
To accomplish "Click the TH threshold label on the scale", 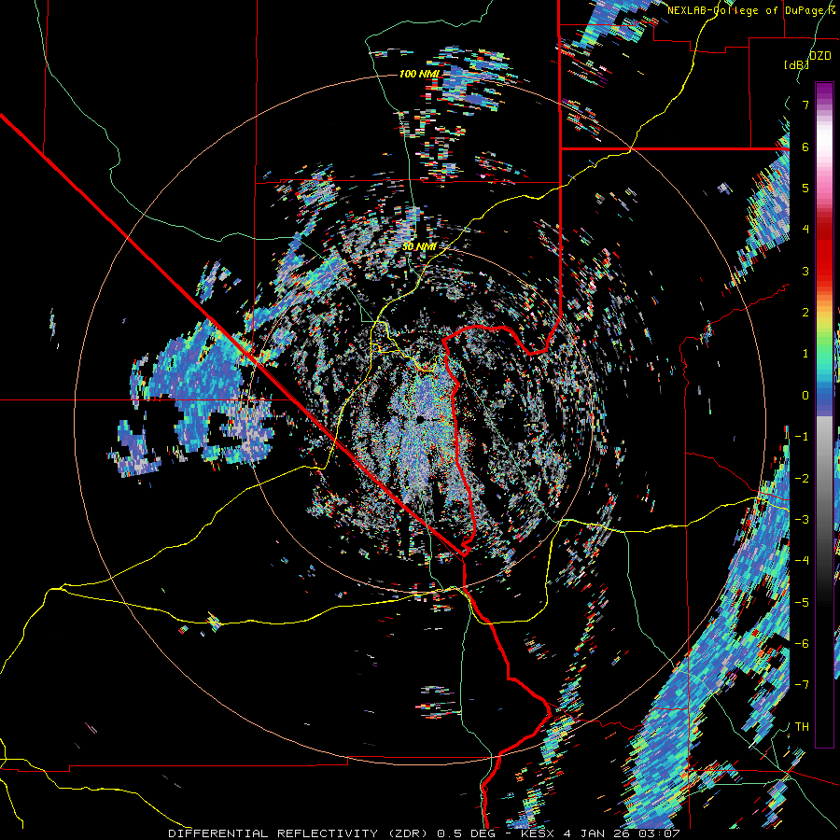I will click(802, 727).
